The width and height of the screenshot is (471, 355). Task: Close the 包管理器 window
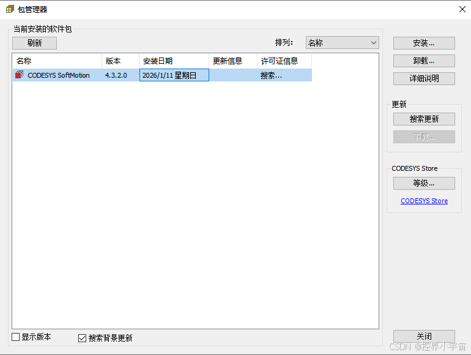point(462,9)
